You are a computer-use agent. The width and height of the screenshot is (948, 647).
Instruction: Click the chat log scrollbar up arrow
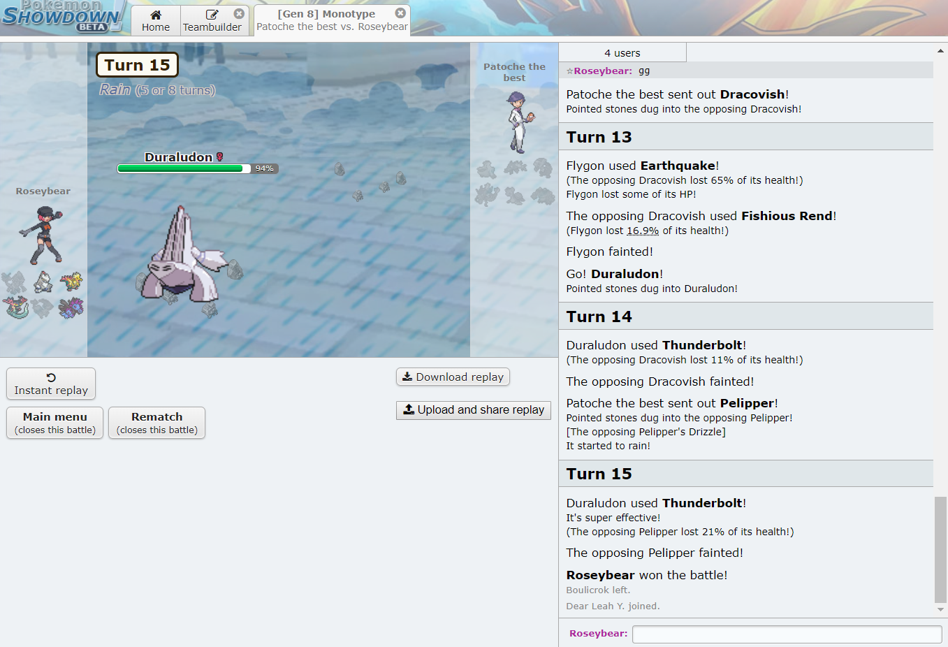click(x=940, y=51)
